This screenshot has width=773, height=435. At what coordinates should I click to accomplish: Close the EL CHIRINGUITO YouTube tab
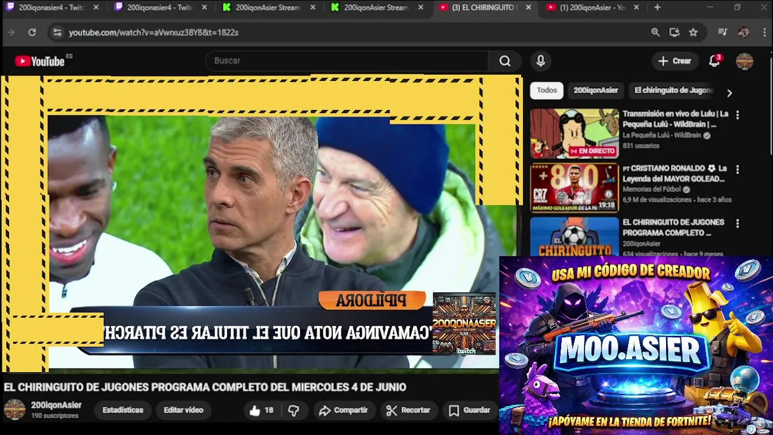pos(528,8)
